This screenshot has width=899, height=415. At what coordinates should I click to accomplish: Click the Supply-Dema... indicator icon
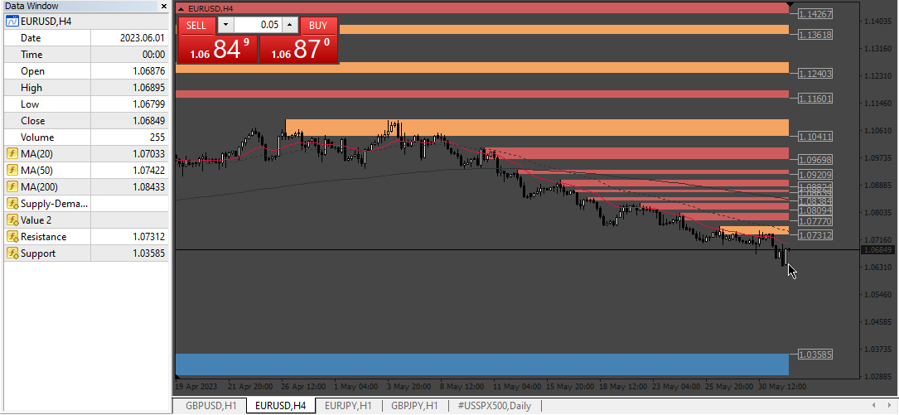pos(12,204)
